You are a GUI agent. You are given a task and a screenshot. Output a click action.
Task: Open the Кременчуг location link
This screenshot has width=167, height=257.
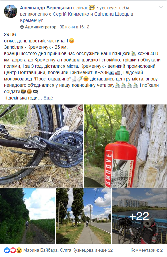(32, 20)
